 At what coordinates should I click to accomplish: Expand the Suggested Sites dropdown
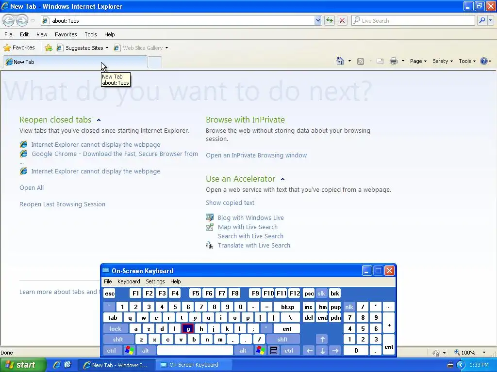click(x=107, y=48)
